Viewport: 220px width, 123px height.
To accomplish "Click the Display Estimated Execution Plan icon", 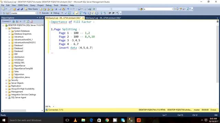I will click(x=69, y=13).
